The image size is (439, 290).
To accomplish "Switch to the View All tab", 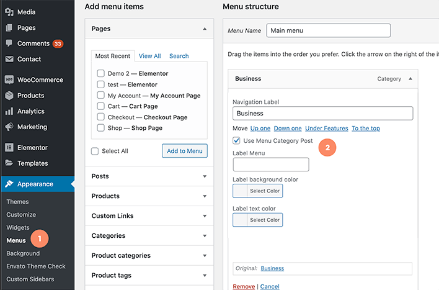I will click(x=149, y=56).
